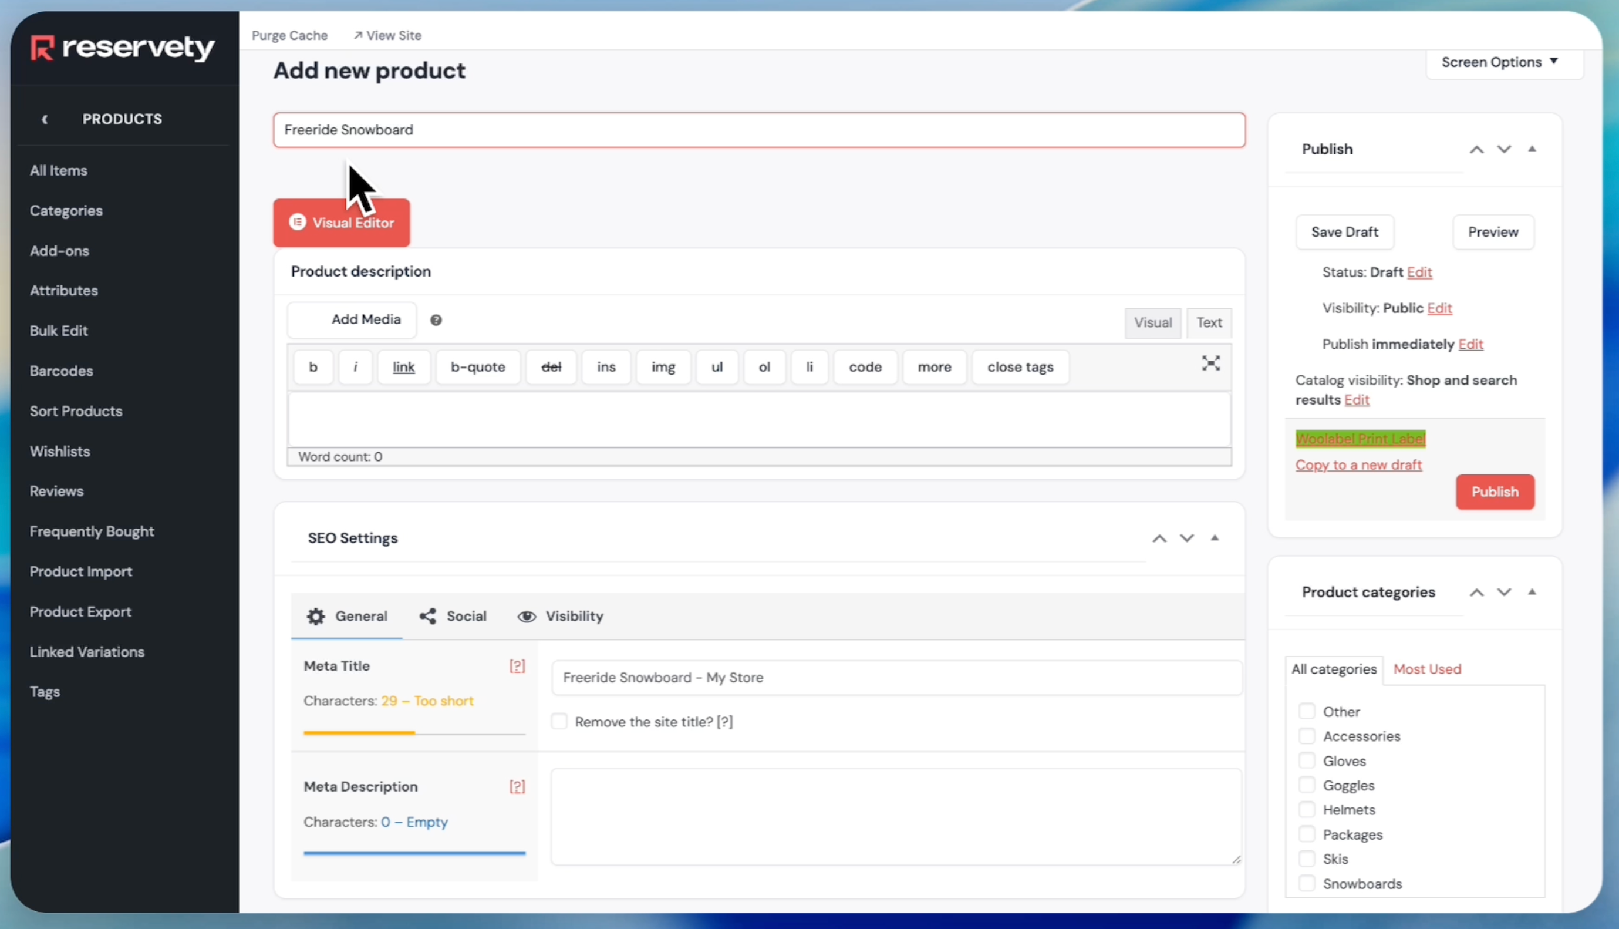Click the Meta Title character progress bar
The image size is (1619, 929).
pos(414,733)
